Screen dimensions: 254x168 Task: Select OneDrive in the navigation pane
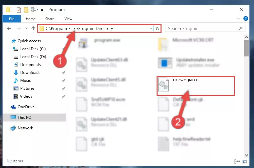(x=26, y=107)
